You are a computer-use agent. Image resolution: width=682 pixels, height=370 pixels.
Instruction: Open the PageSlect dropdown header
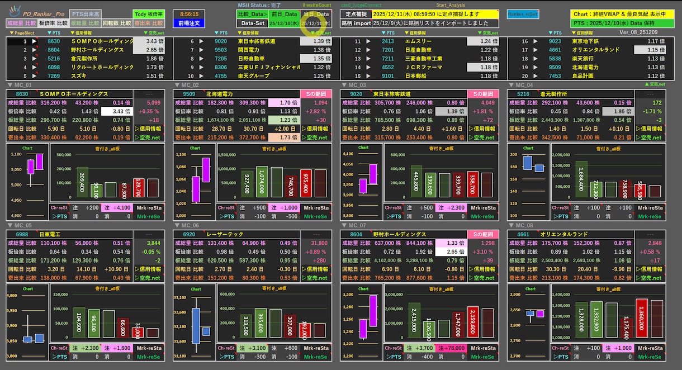[23, 33]
